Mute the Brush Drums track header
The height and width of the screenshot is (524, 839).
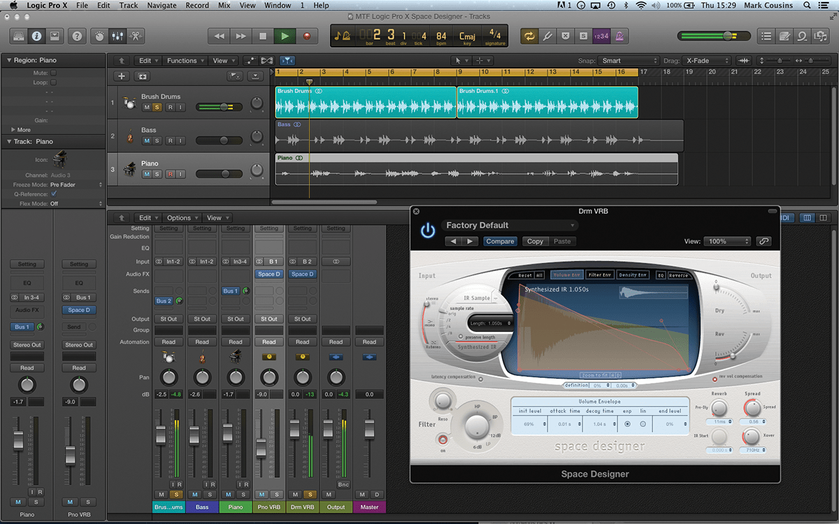[x=147, y=107]
